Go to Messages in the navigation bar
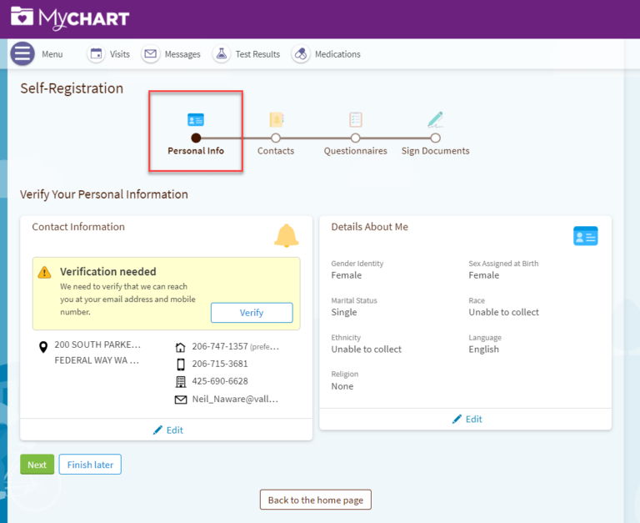The height and width of the screenshot is (523, 640). 182,54
